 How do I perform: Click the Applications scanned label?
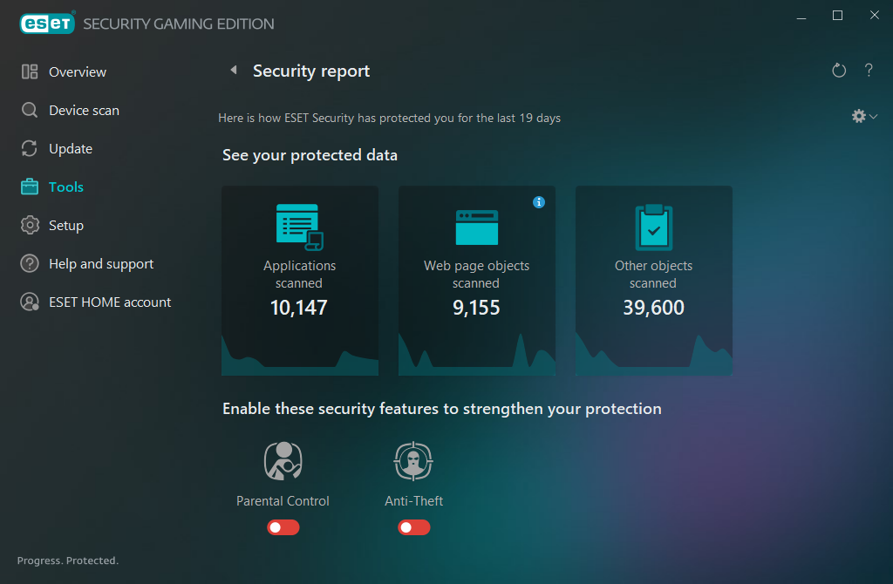tap(300, 275)
